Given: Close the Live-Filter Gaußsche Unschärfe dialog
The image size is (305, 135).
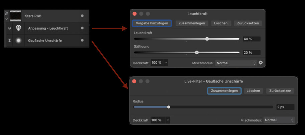Looking at the screenshot, I should click(x=134, y=81).
